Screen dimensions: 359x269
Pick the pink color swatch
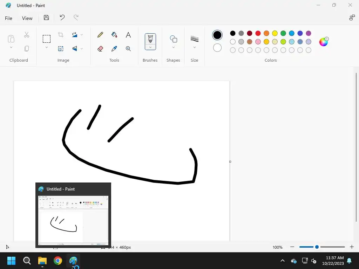pyautogui.click(x=258, y=42)
